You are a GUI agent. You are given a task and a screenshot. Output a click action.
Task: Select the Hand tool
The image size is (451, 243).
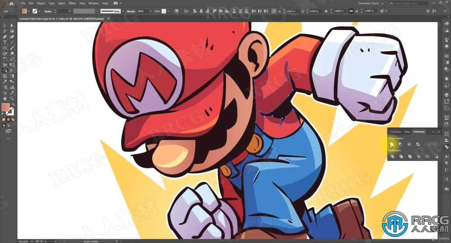tap(5, 98)
